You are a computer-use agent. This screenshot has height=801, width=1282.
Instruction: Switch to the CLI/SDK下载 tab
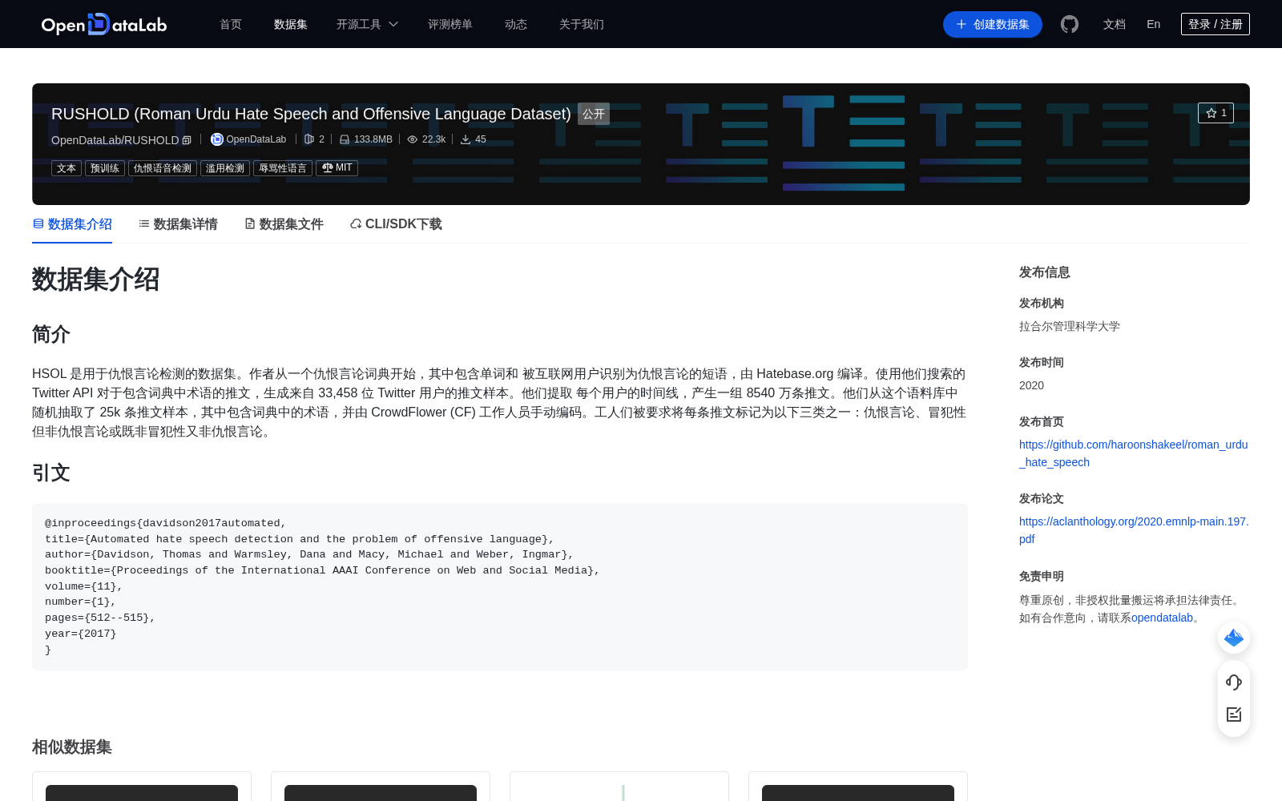coord(396,224)
